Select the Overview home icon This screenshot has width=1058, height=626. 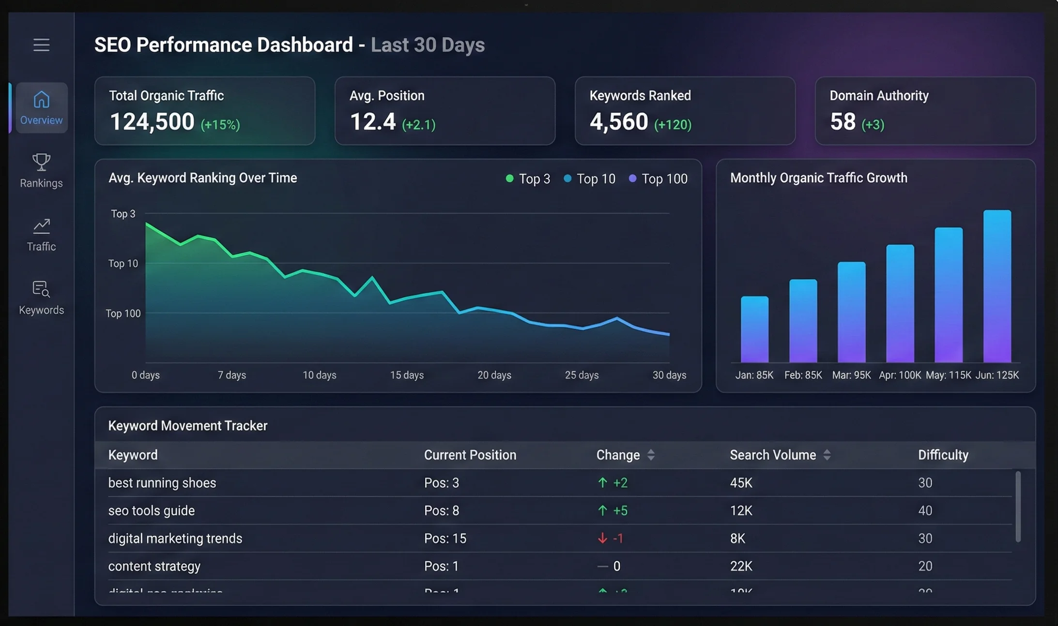41,99
